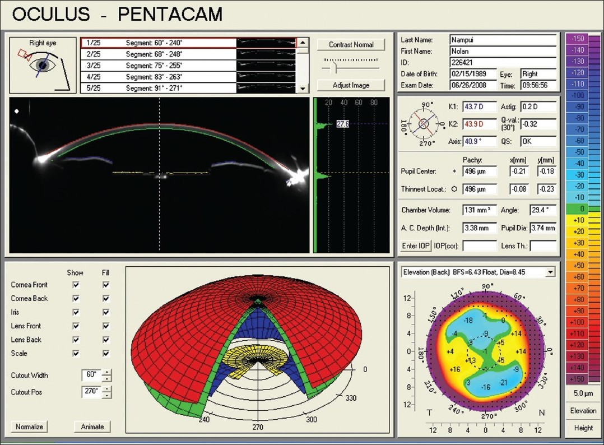Click the A. C. Depth field 3.38 mm

[480, 228]
